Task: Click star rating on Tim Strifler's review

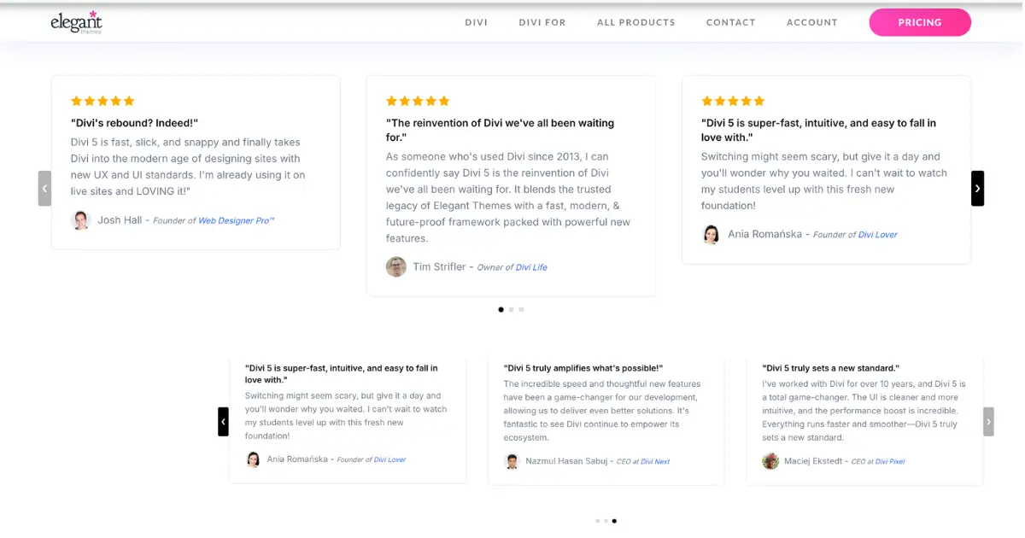Action: 418,101
